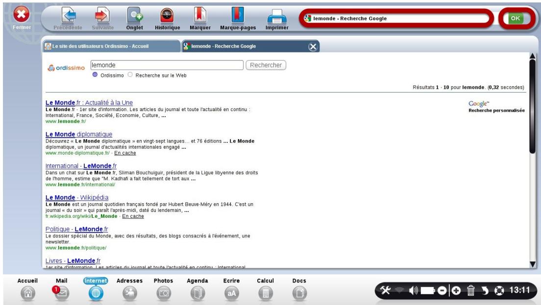This screenshot has height=305, width=541.
Task: Click the Google Recherche personnalisée logo
Action: [x=496, y=107]
